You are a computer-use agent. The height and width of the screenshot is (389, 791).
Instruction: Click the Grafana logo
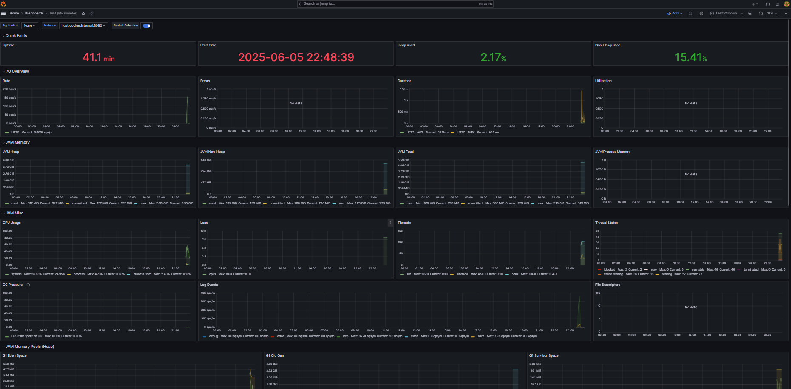pos(3,4)
